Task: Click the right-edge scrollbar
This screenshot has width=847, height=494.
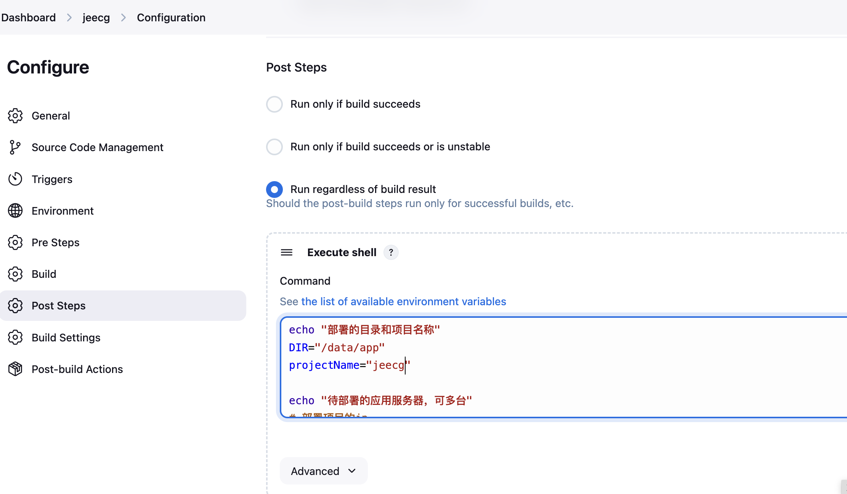Action: 844,487
